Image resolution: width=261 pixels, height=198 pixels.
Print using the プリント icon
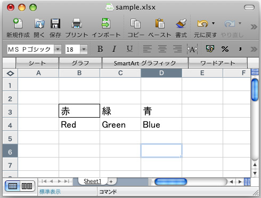tap(77, 23)
